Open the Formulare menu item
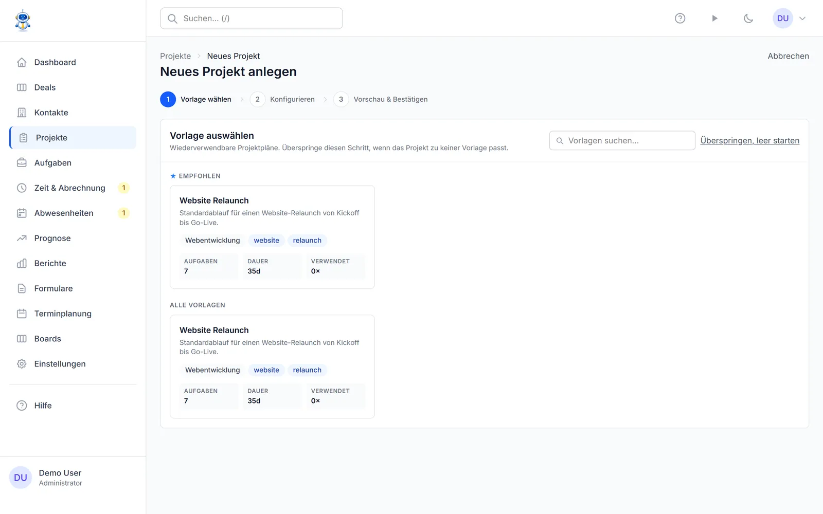The width and height of the screenshot is (823, 514). click(x=73, y=289)
